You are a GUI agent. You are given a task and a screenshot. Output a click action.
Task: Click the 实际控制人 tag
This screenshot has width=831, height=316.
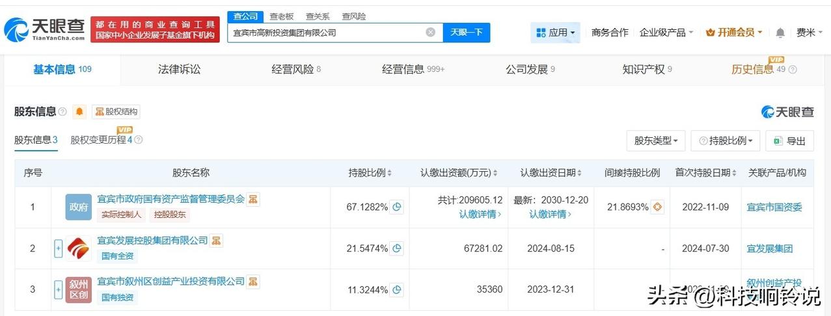pos(122,215)
